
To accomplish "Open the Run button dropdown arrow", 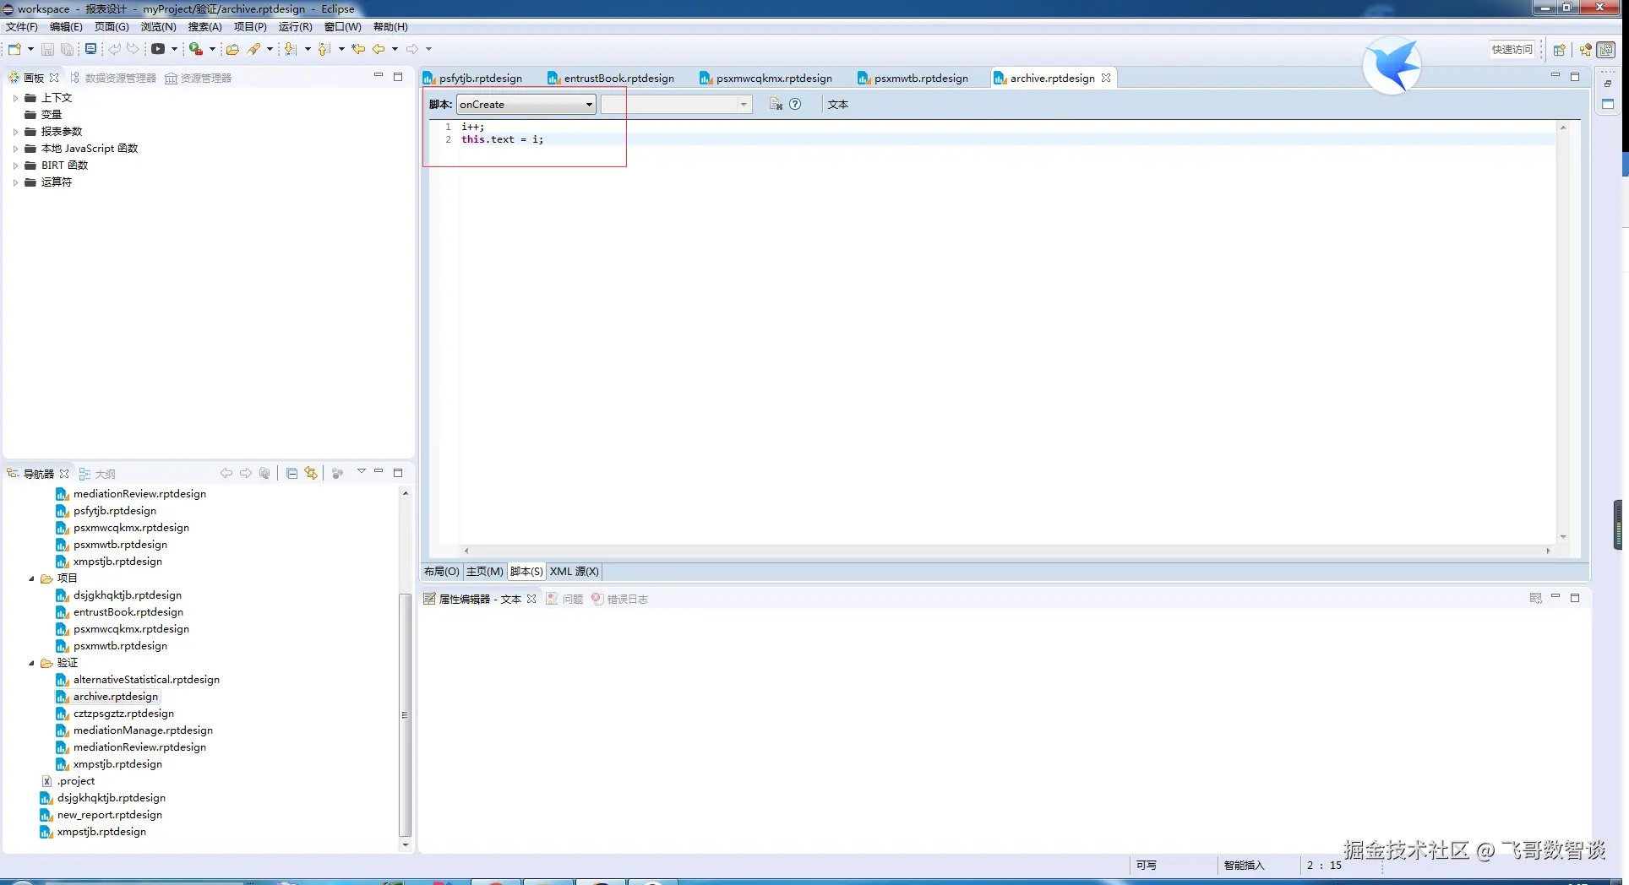I will pos(174,49).
